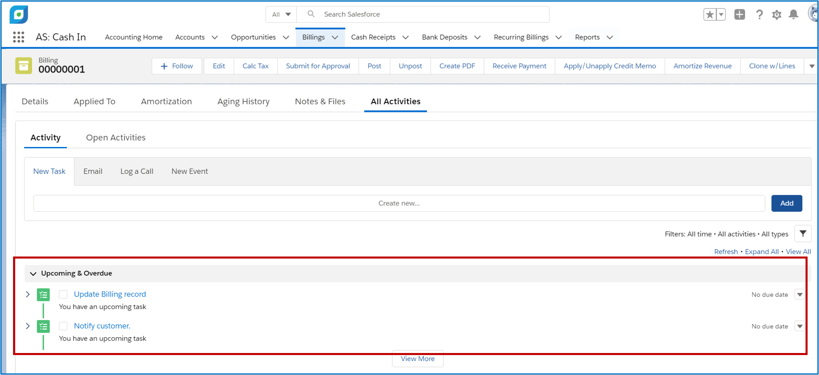Click the Receive Payment button
Viewport: 819px width, 375px height.
[x=520, y=66]
